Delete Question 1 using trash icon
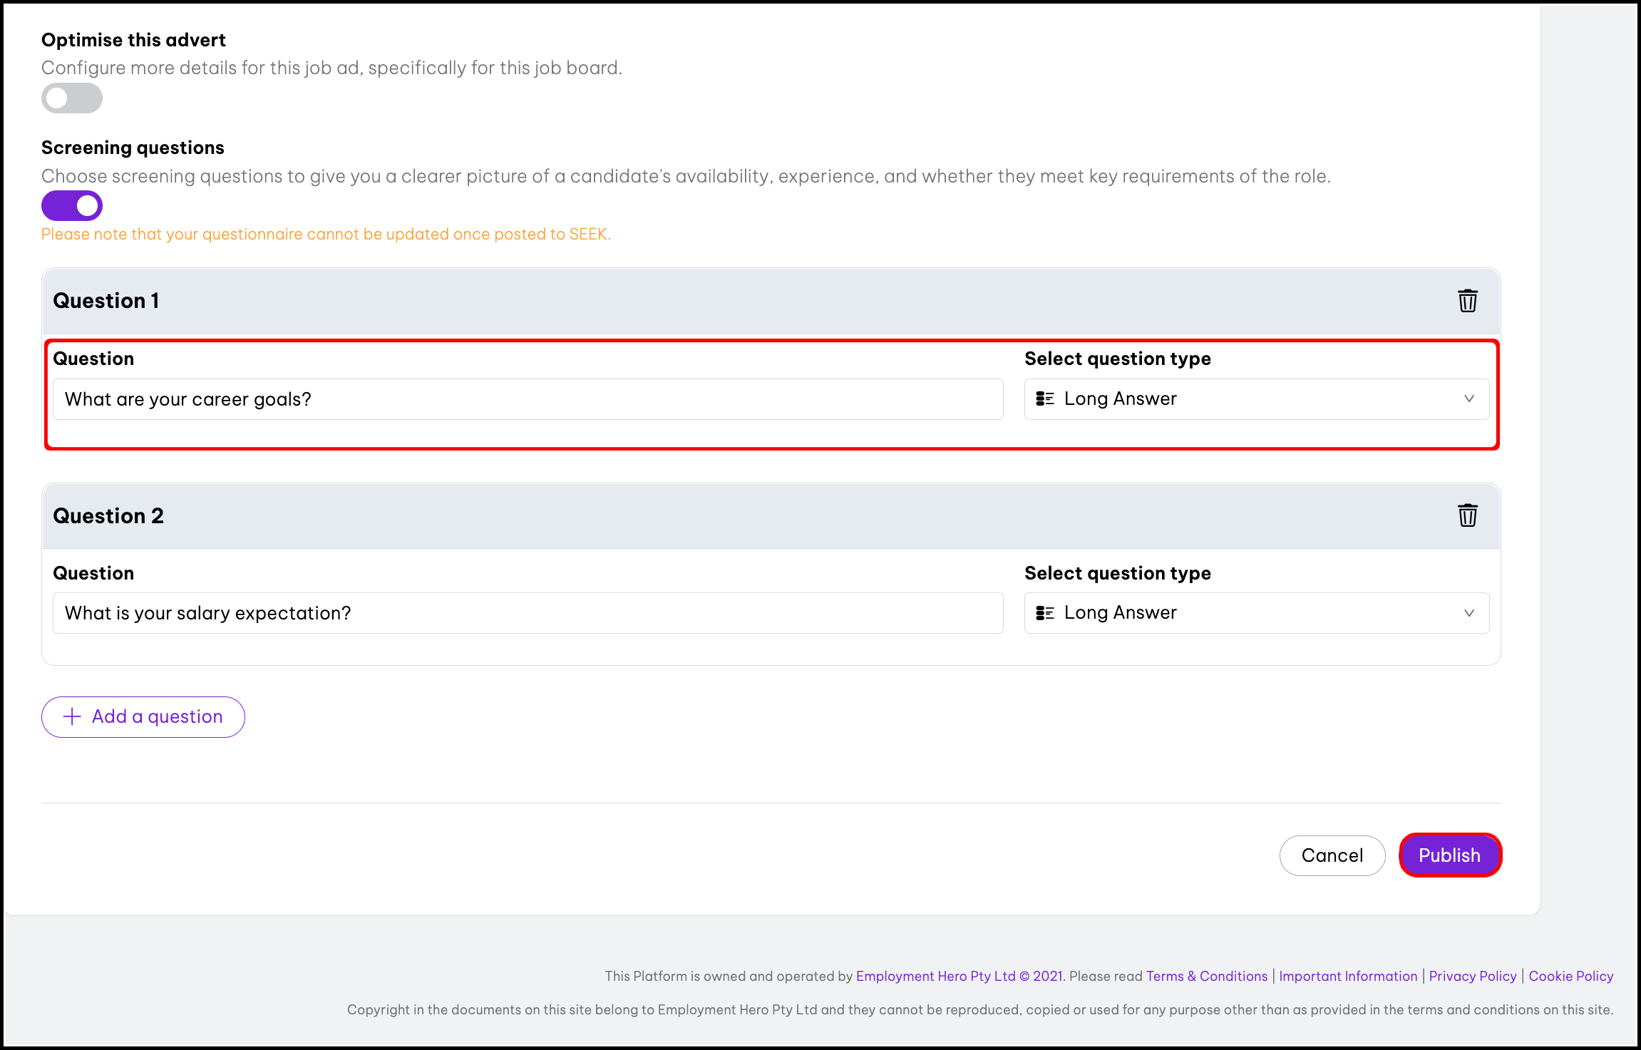Screen dimensions: 1641x1050 1467,301
